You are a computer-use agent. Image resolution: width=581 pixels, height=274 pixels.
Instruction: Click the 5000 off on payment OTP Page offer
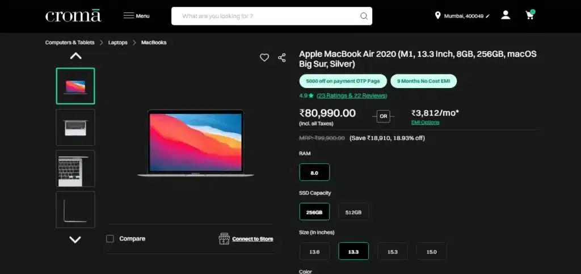coord(343,81)
